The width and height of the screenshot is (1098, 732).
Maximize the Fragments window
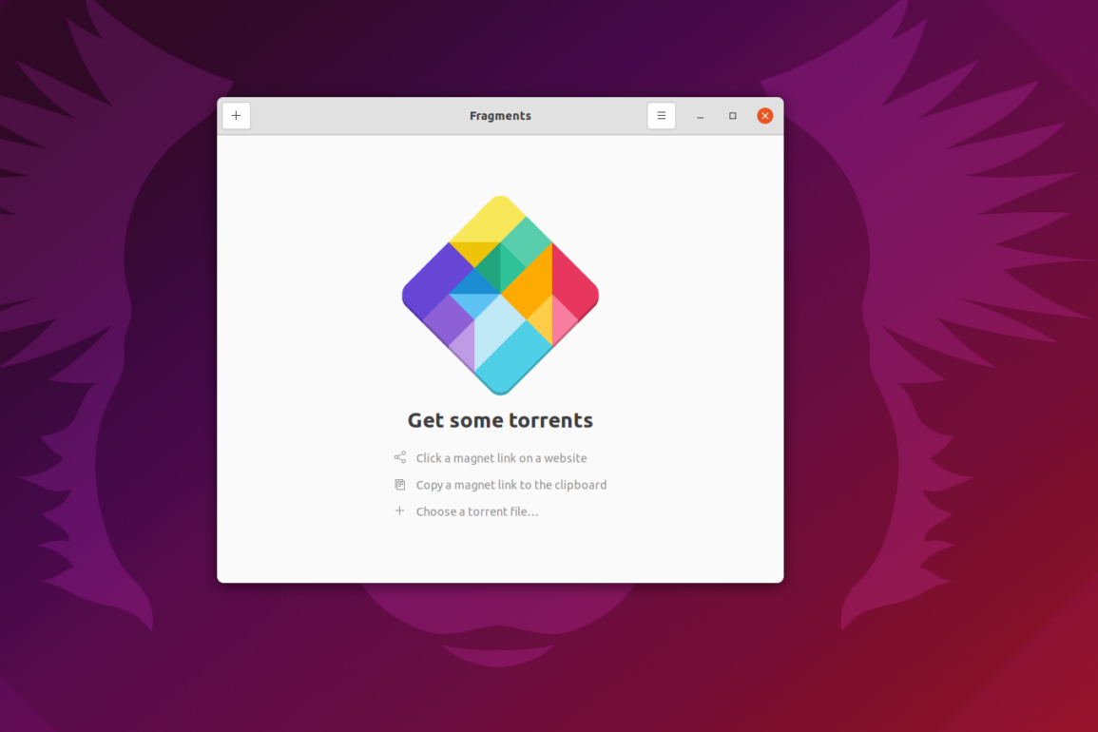pyautogui.click(x=732, y=116)
